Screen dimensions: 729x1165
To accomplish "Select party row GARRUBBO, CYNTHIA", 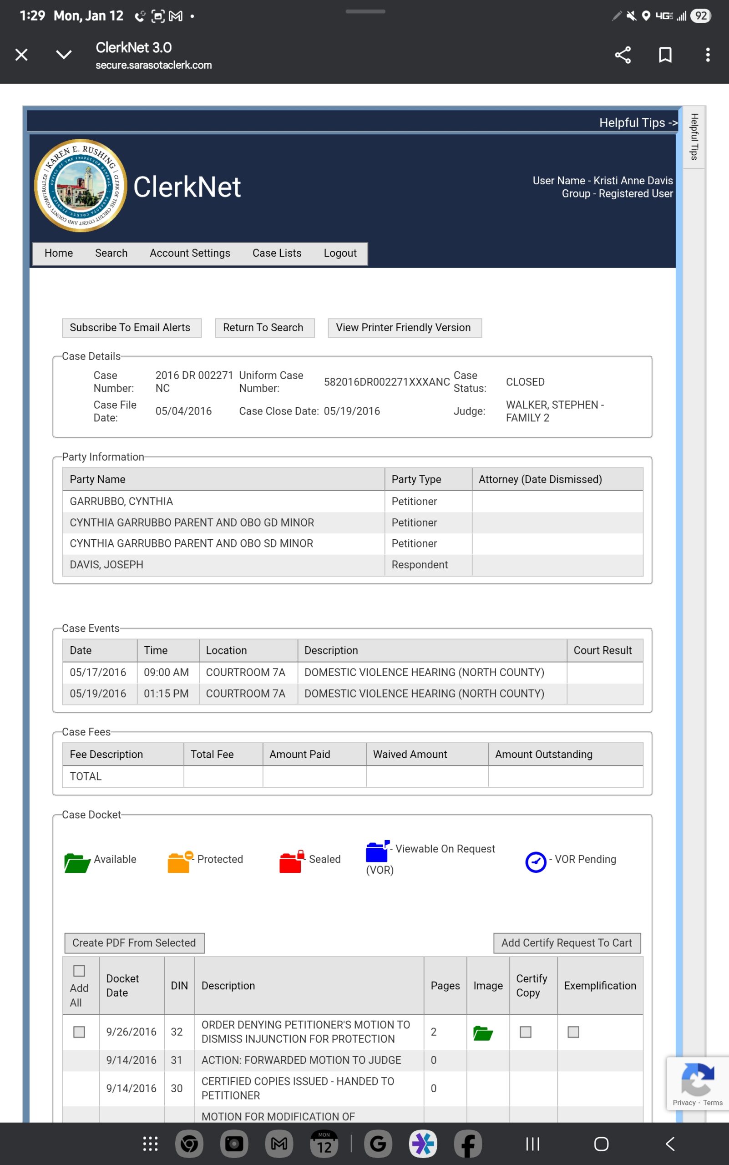I will (x=353, y=501).
